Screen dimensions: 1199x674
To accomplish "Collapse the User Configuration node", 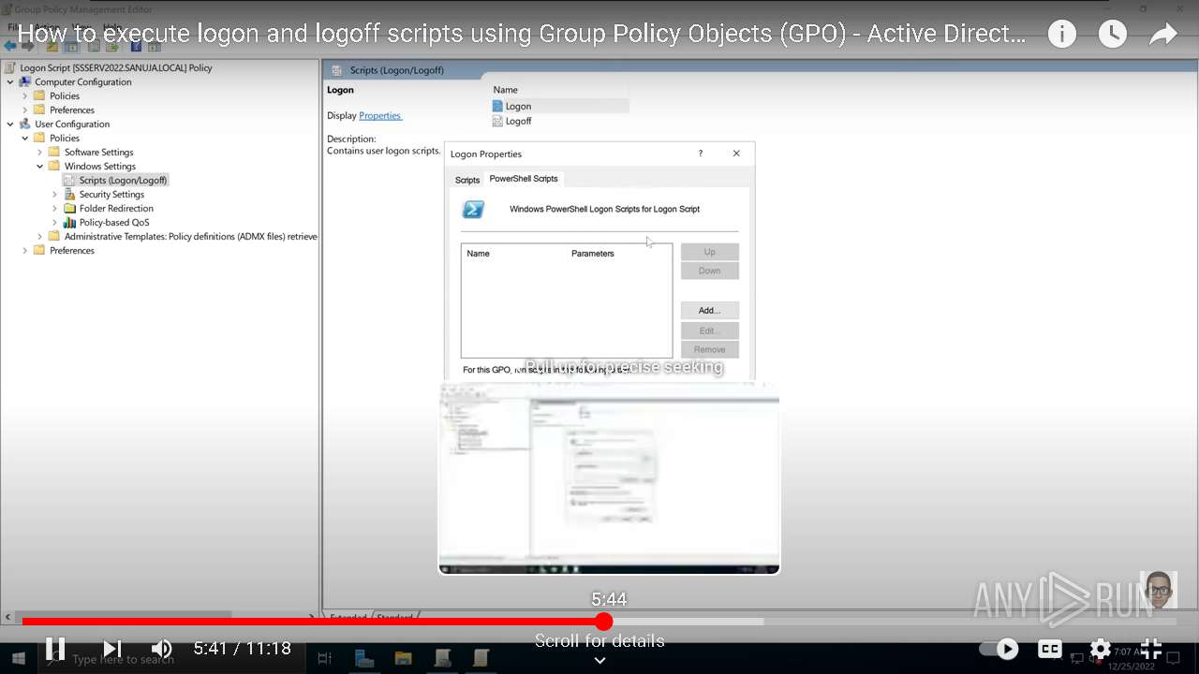I will pyautogui.click(x=10, y=124).
